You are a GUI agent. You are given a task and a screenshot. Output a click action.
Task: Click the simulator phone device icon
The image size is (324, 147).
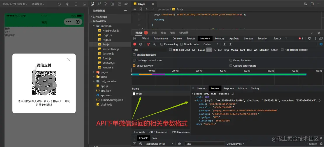76,4
